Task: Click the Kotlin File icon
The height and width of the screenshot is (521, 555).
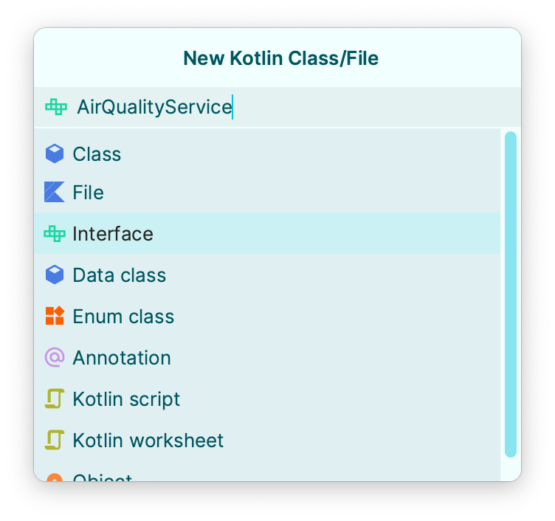Action: pyautogui.click(x=55, y=193)
